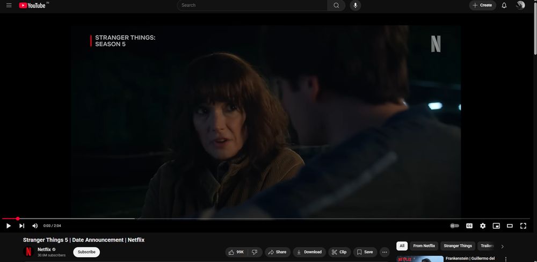Open the Netflix channel name link

pyautogui.click(x=44, y=249)
